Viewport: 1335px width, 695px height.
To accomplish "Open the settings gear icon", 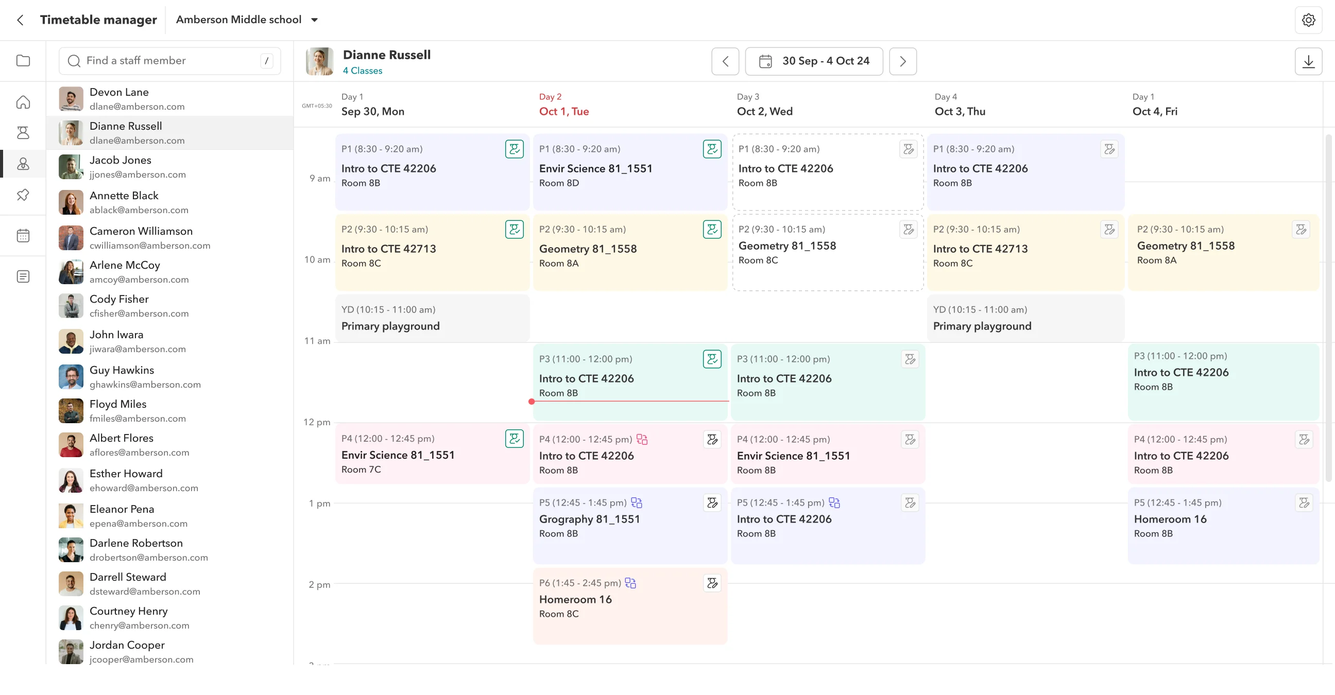I will [1308, 20].
